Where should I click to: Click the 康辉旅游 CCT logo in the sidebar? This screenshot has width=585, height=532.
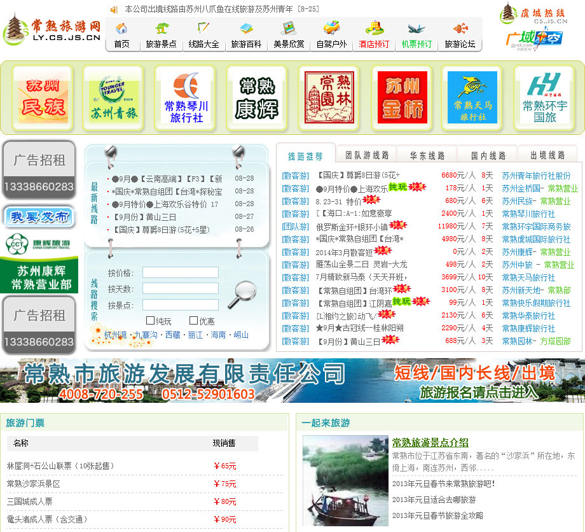click(x=39, y=244)
